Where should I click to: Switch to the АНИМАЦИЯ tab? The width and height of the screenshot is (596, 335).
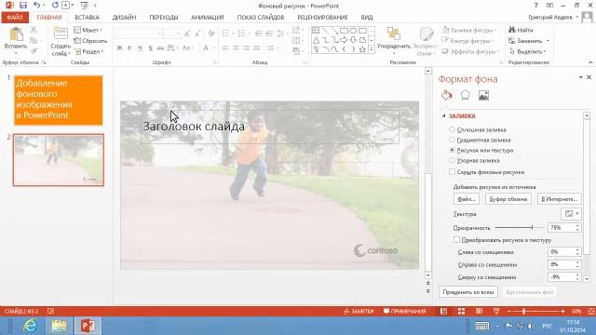(x=207, y=17)
